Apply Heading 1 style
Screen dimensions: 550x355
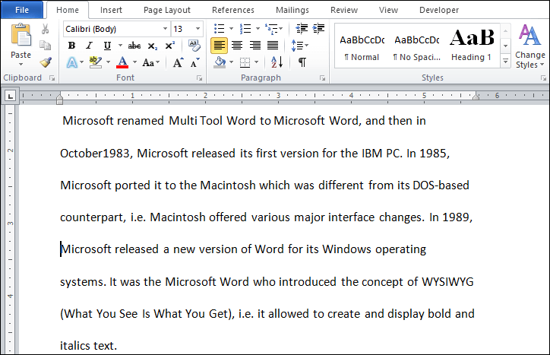pyautogui.click(x=472, y=46)
